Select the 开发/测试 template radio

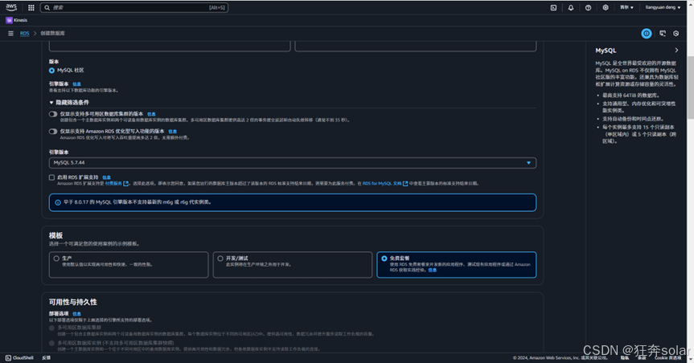(x=220, y=259)
